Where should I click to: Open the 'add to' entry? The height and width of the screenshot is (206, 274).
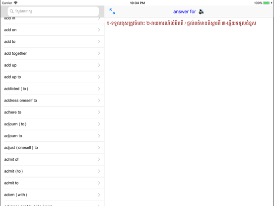[52, 41]
